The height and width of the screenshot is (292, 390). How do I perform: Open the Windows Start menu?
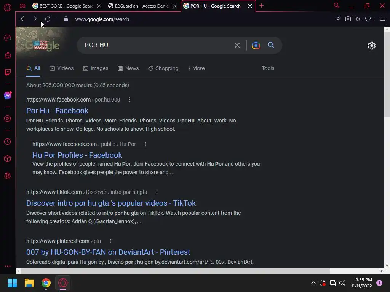[12, 283]
